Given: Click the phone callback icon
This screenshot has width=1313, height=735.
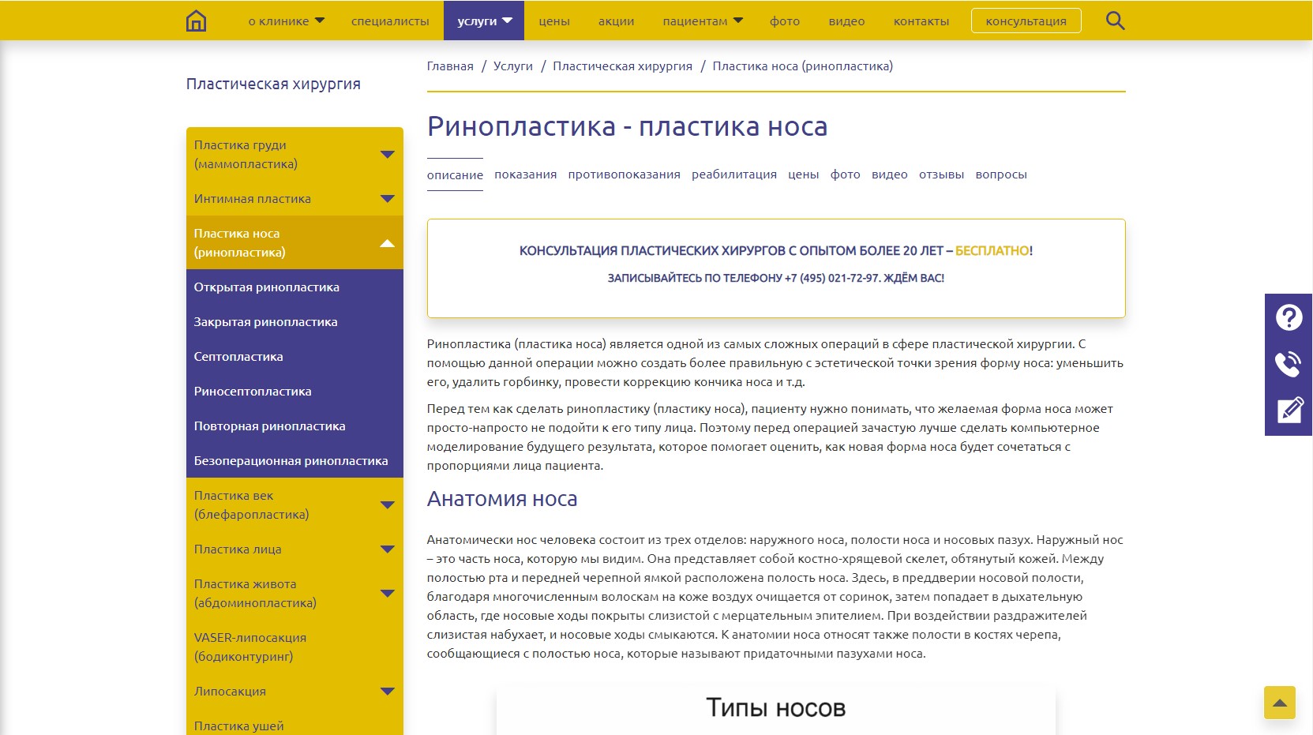Looking at the screenshot, I should [x=1289, y=364].
